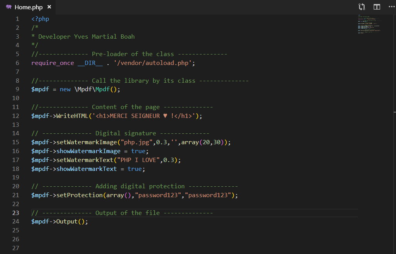Screen dimensions: 396x254
Task: Click the require_once keyword
Action: point(53,63)
